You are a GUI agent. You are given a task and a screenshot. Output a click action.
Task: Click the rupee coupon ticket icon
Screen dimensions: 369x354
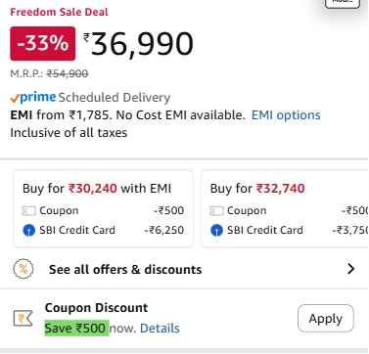pos(23,319)
